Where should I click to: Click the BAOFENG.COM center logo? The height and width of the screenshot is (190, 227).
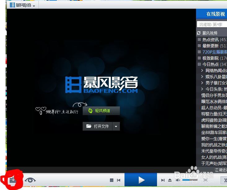click(x=101, y=85)
